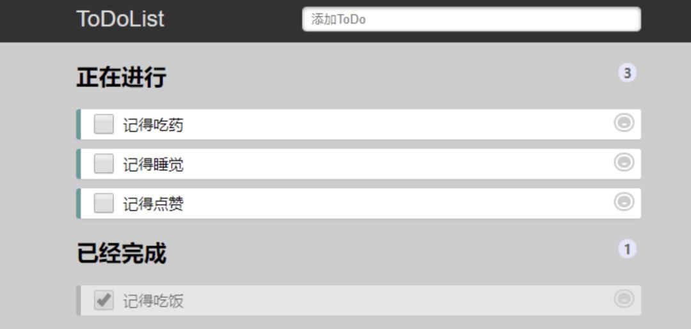Remove the 记得睡觉 task with its delete icon

[x=624, y=163]
